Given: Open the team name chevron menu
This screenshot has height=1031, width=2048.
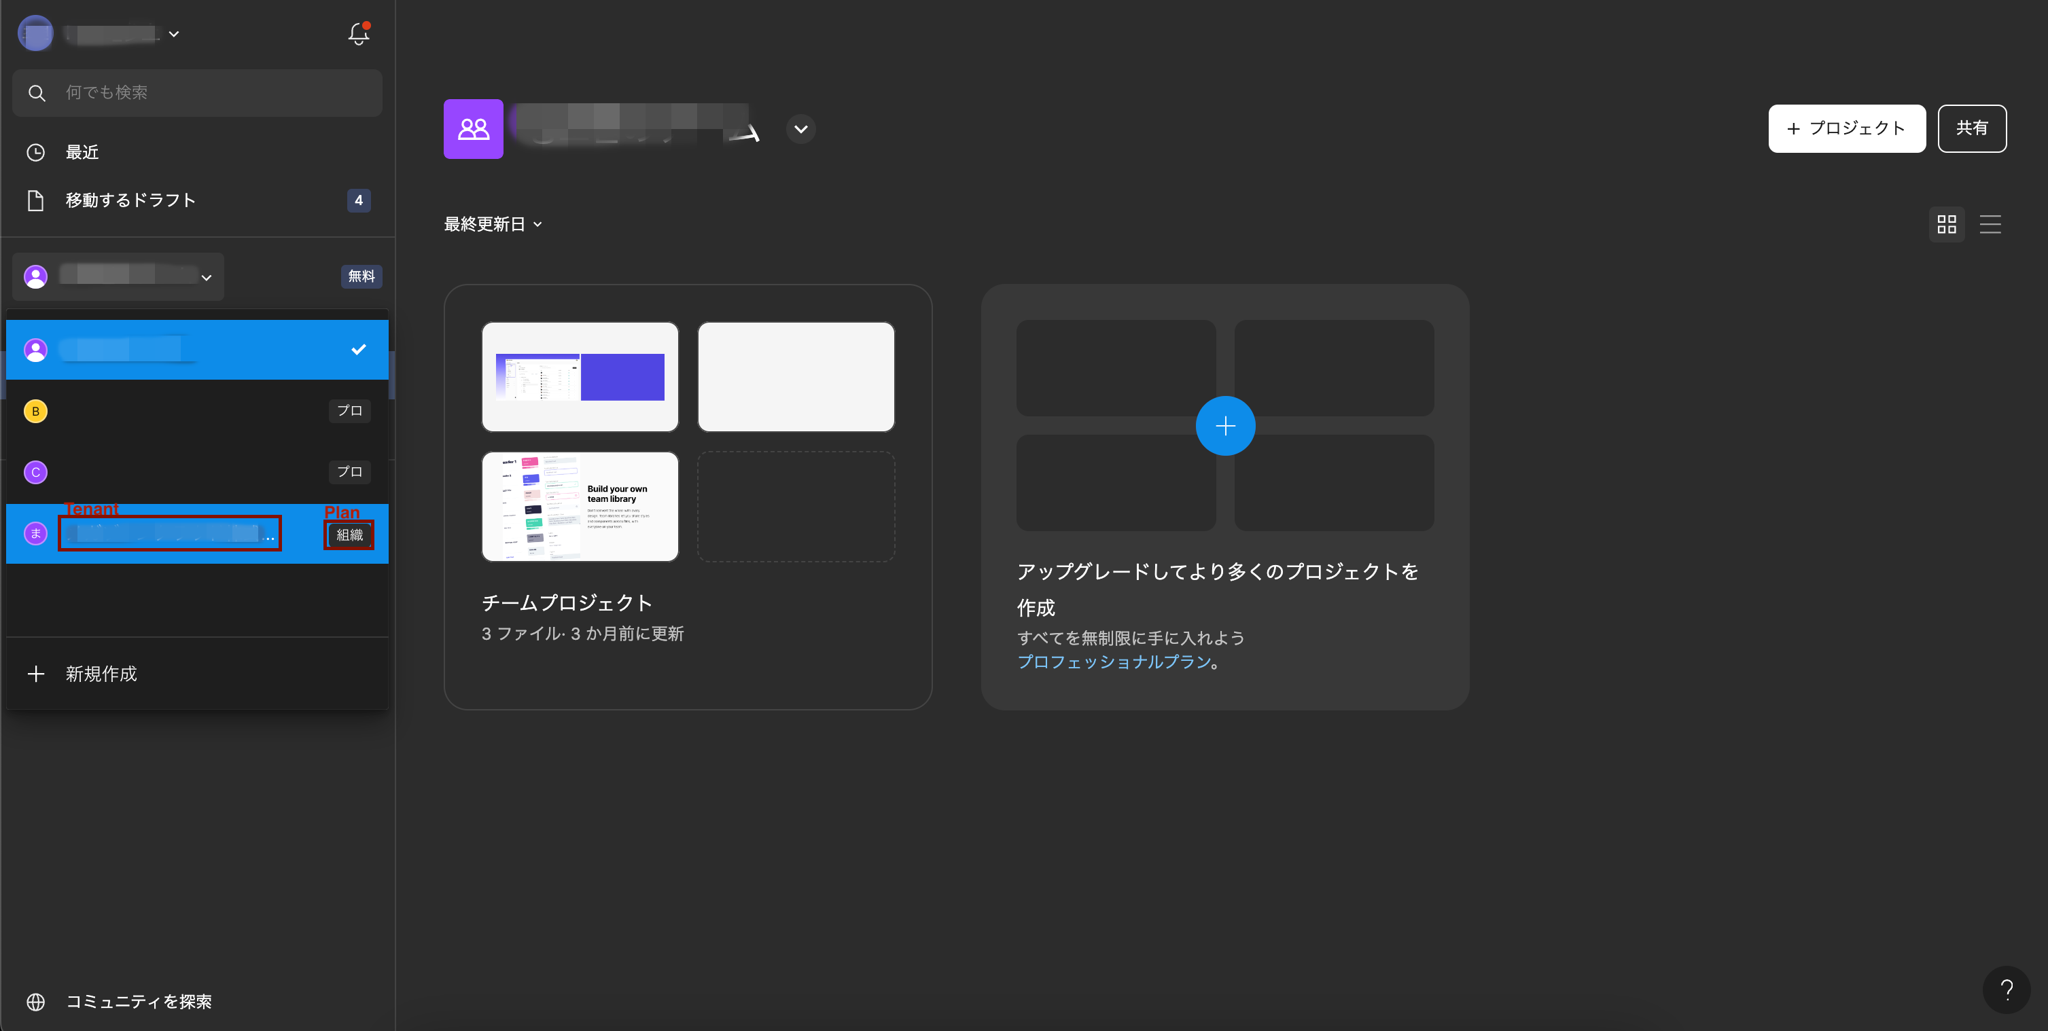Looking at the screenshot, I should coord(800,129).
